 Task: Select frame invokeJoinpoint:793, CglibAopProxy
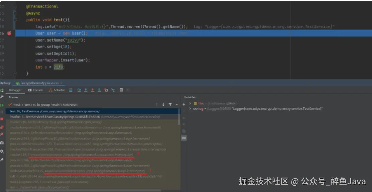[x=93, y=127]
